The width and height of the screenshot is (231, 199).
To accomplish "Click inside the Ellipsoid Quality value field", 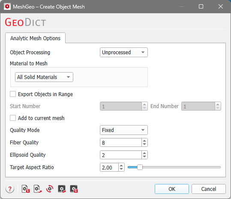I will [x=121, y=155].
